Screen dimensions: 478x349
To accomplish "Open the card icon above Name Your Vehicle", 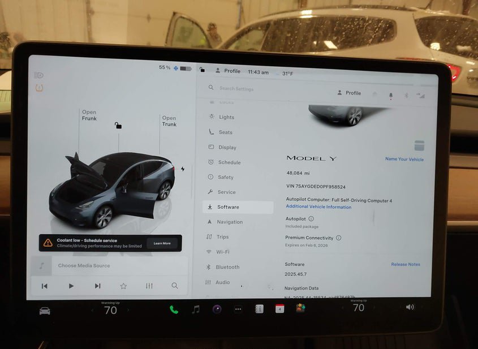I will click(x=419, y=146).
